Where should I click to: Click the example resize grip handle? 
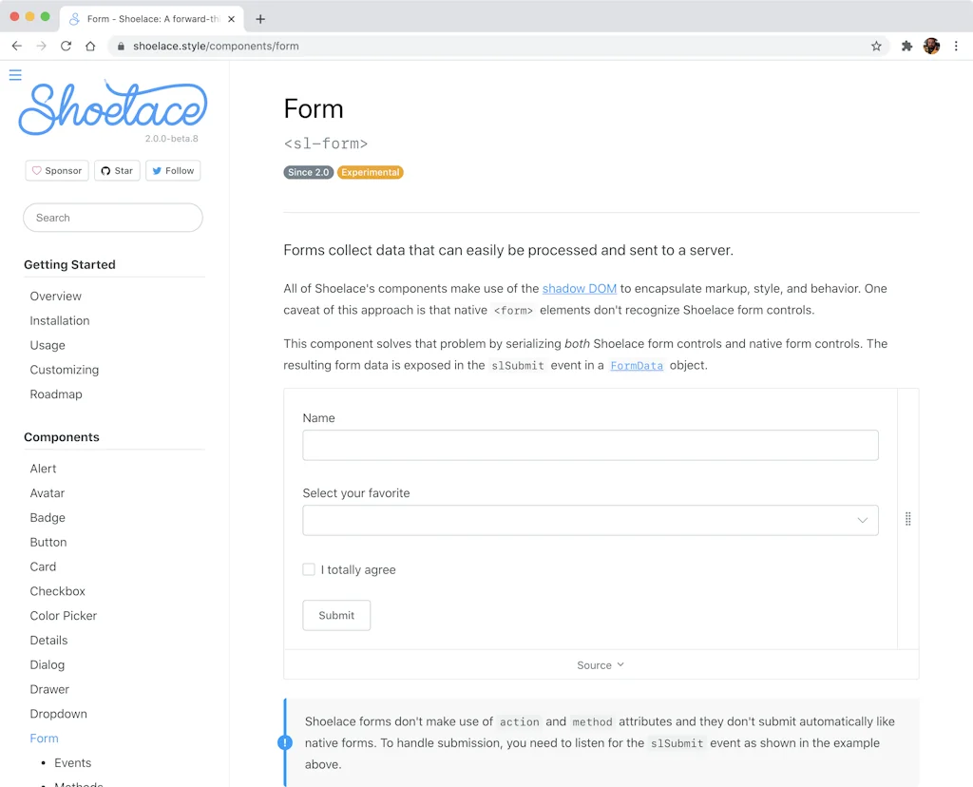(x=907, y=519)
